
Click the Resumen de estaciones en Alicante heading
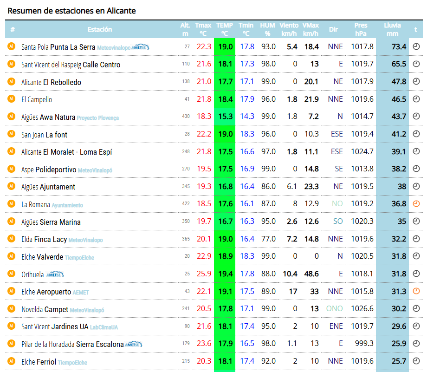[x=71, y=11]
